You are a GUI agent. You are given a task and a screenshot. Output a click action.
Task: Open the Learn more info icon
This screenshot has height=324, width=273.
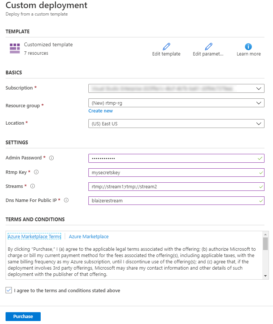(x=248, y=47)
